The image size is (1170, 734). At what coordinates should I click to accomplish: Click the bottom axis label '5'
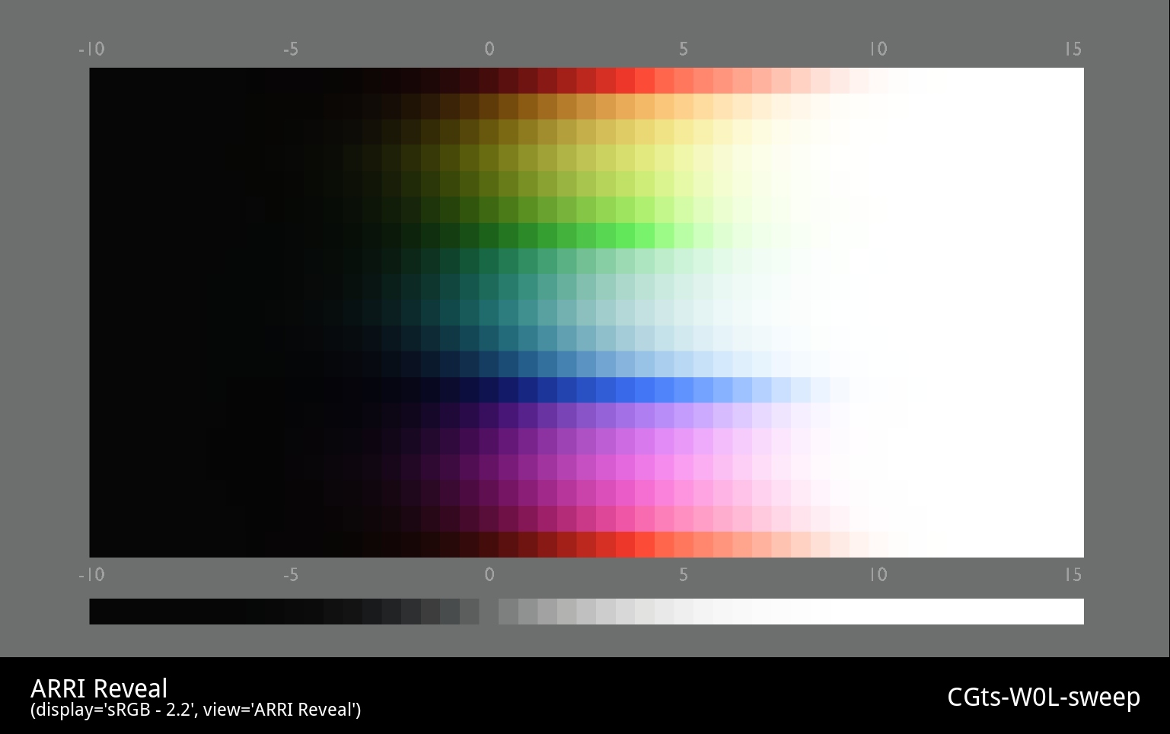point(684,575)
